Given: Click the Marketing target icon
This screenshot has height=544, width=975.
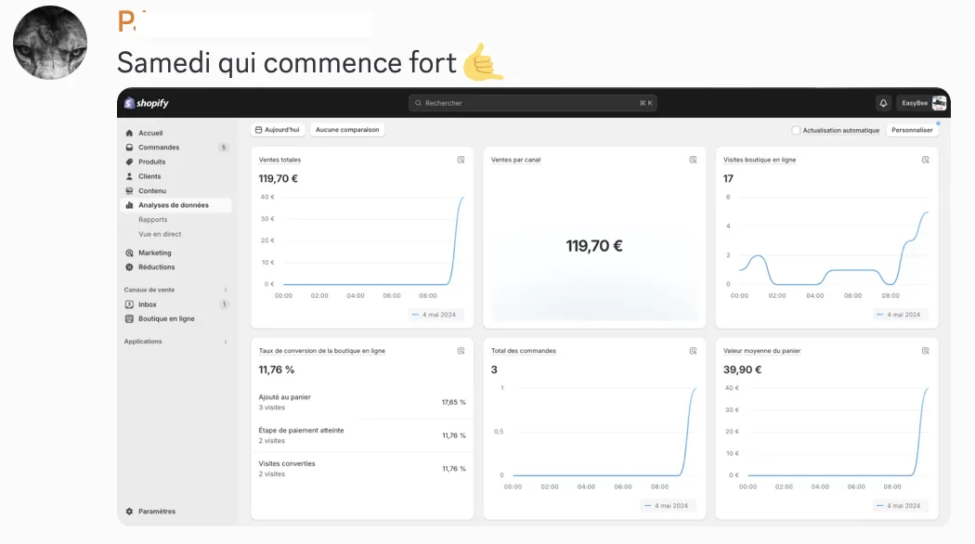Looking at the screenshot, I should [129, 253].
